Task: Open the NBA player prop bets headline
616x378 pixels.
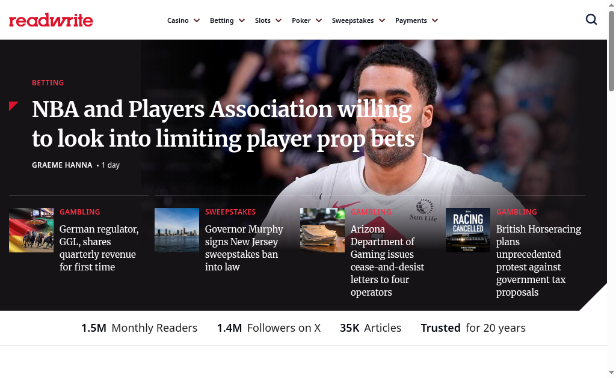Action: click(223, 124)
